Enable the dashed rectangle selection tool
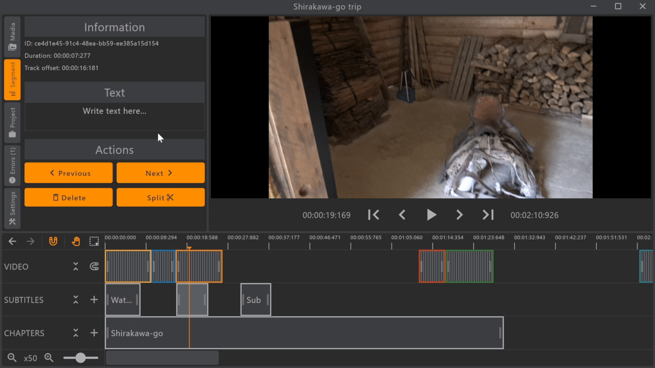 (94, 242)
